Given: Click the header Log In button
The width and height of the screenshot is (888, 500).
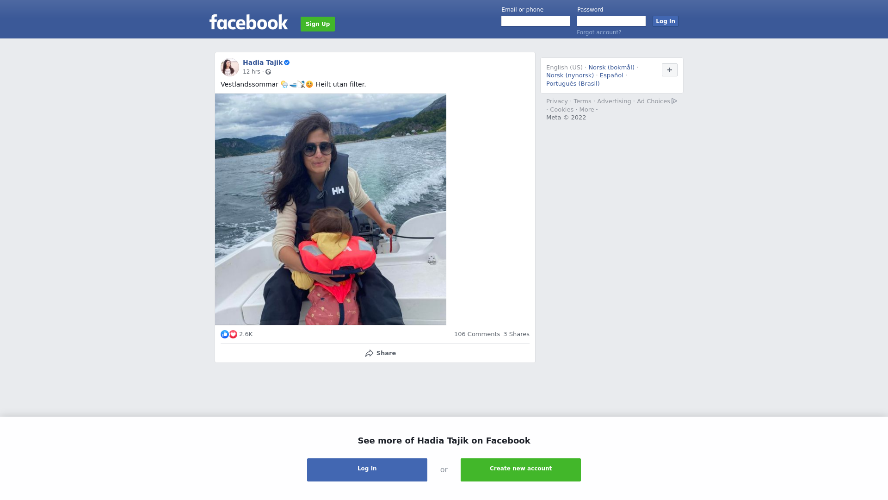Looking at the screenshot, I should (x=665, y=21).
